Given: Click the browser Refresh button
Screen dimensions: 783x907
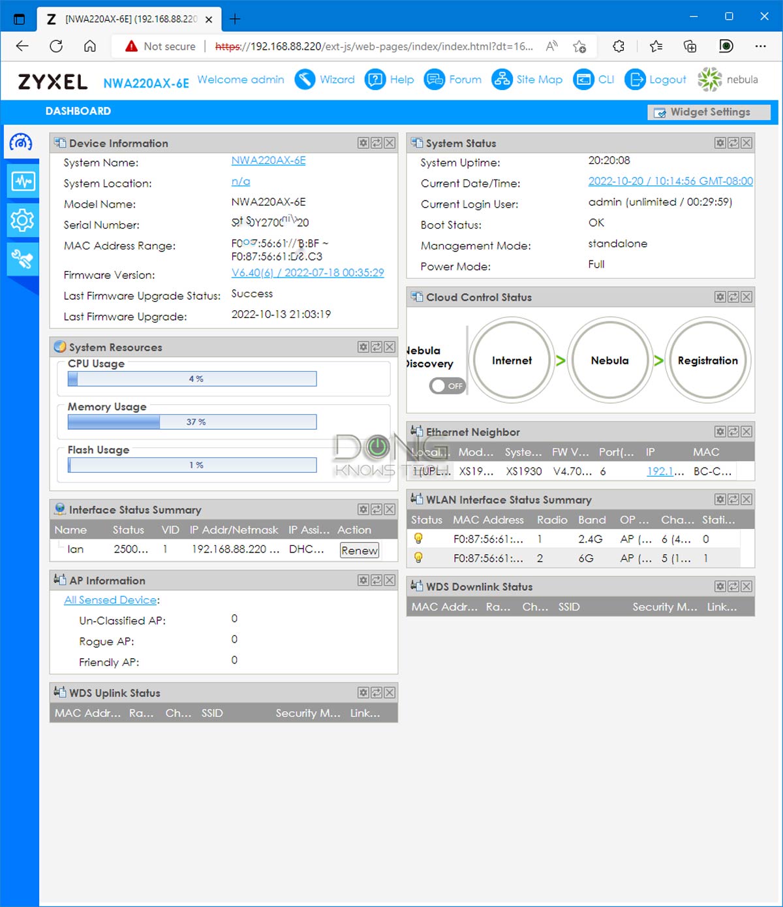Looking at the screenshot, I should 56,46.
